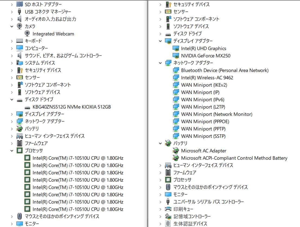
Task: Click the Bluetooth Device network adapter icon
Action: tap(176, 70)
